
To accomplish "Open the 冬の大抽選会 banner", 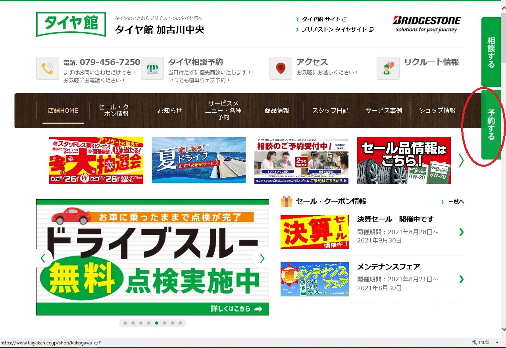I will click(96, 160).
